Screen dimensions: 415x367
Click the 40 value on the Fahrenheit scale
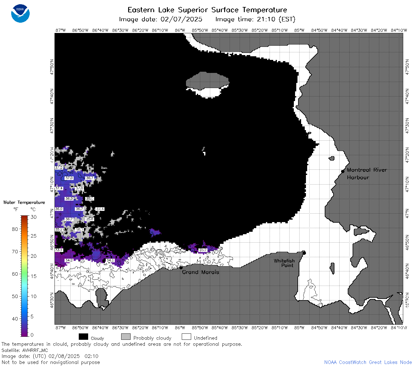click(x=15, y=319)
